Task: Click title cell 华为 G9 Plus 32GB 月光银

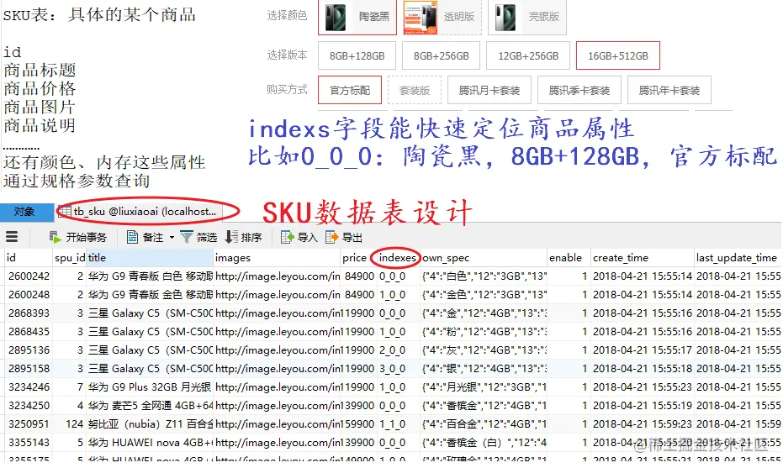Action: click(150, 387)
